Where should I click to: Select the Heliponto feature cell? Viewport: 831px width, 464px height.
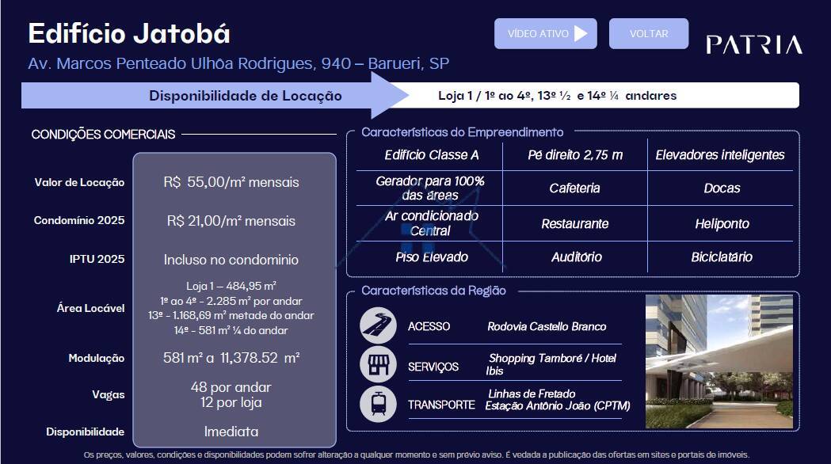(722, 224)
